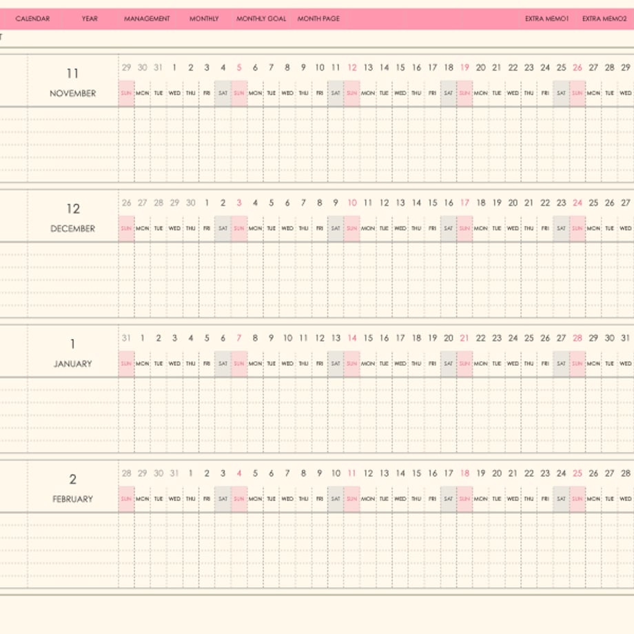
Task: Open the CALENDAR tab
Action: coord(32,19)
